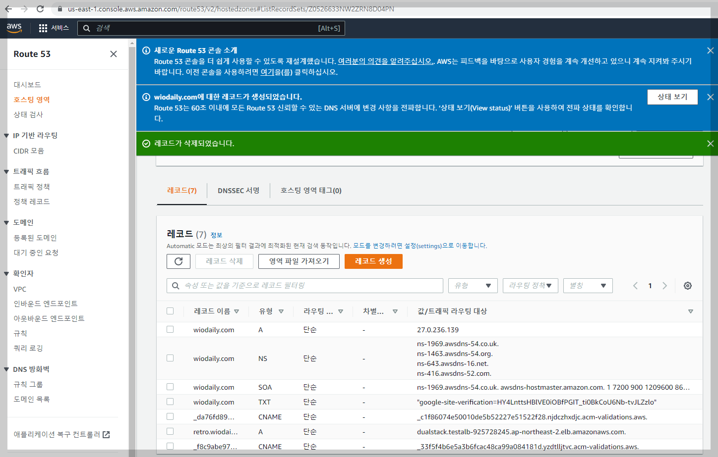The image size is (718, 457).
Task: Click the browser back arrow
Action: coord(8,9)
